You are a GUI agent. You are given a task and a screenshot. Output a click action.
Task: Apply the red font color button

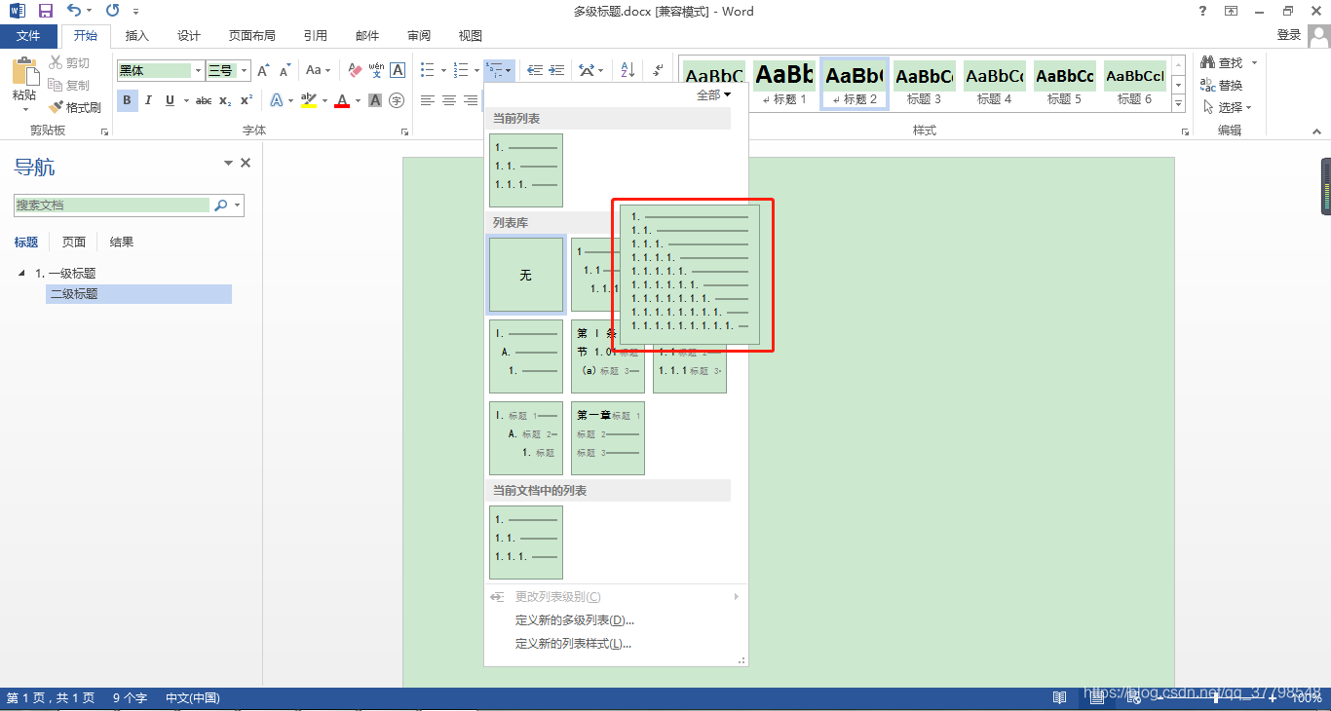tap(342, 100)
